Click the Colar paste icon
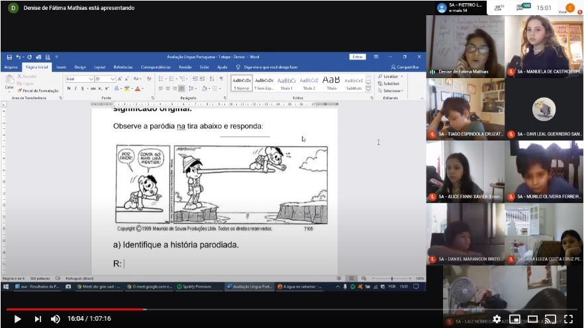The image size is (584, 328). tap(9, 82)
